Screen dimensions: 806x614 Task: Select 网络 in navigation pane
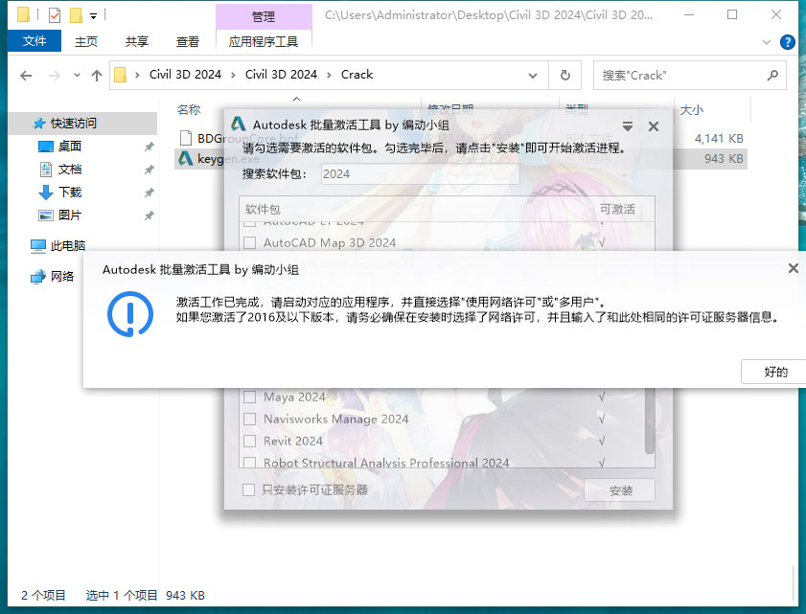[62, 277]
